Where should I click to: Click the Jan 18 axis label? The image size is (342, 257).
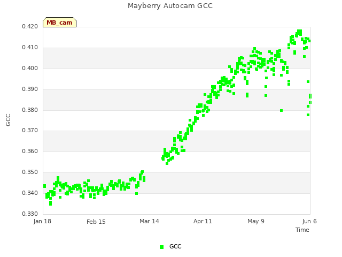pos(42,221)
